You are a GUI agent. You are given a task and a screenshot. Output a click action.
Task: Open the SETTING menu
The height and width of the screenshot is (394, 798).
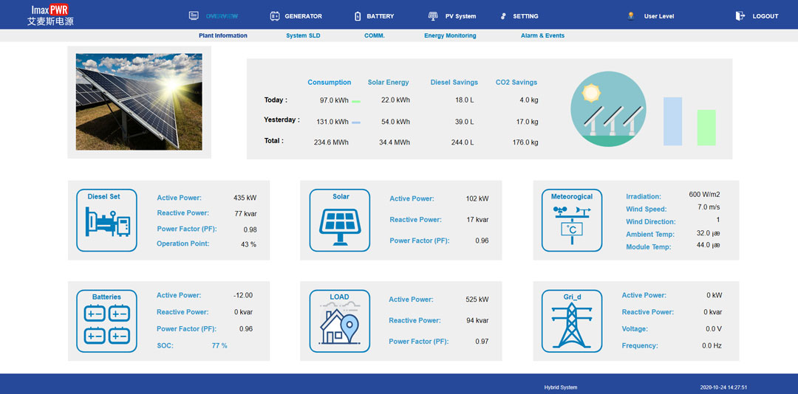point(519,16)
